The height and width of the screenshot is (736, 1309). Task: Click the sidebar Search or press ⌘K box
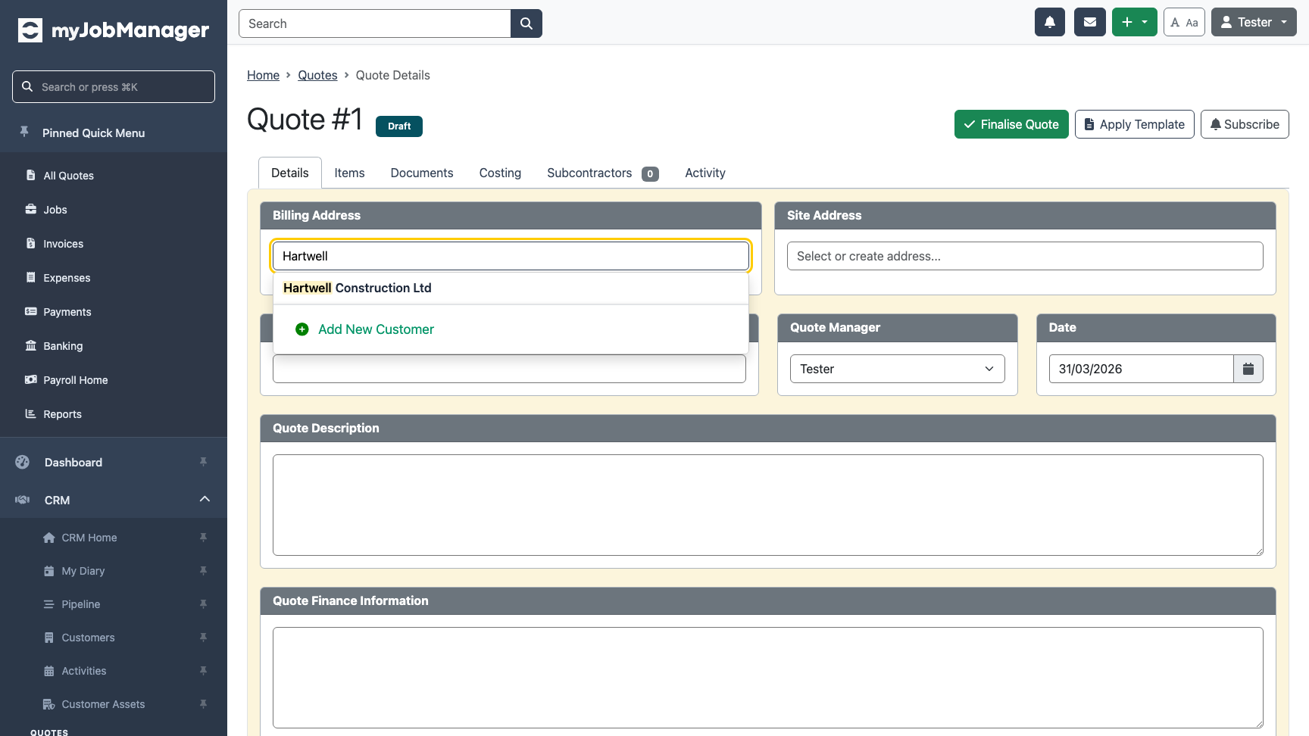114,86
